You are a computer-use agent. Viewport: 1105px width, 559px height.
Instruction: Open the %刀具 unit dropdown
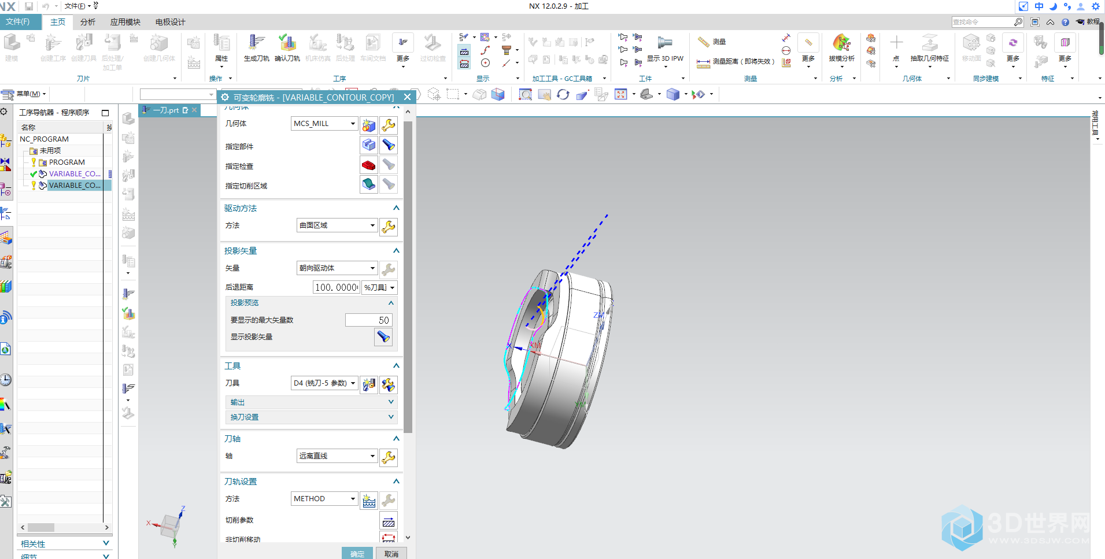[x=392, y=287]
